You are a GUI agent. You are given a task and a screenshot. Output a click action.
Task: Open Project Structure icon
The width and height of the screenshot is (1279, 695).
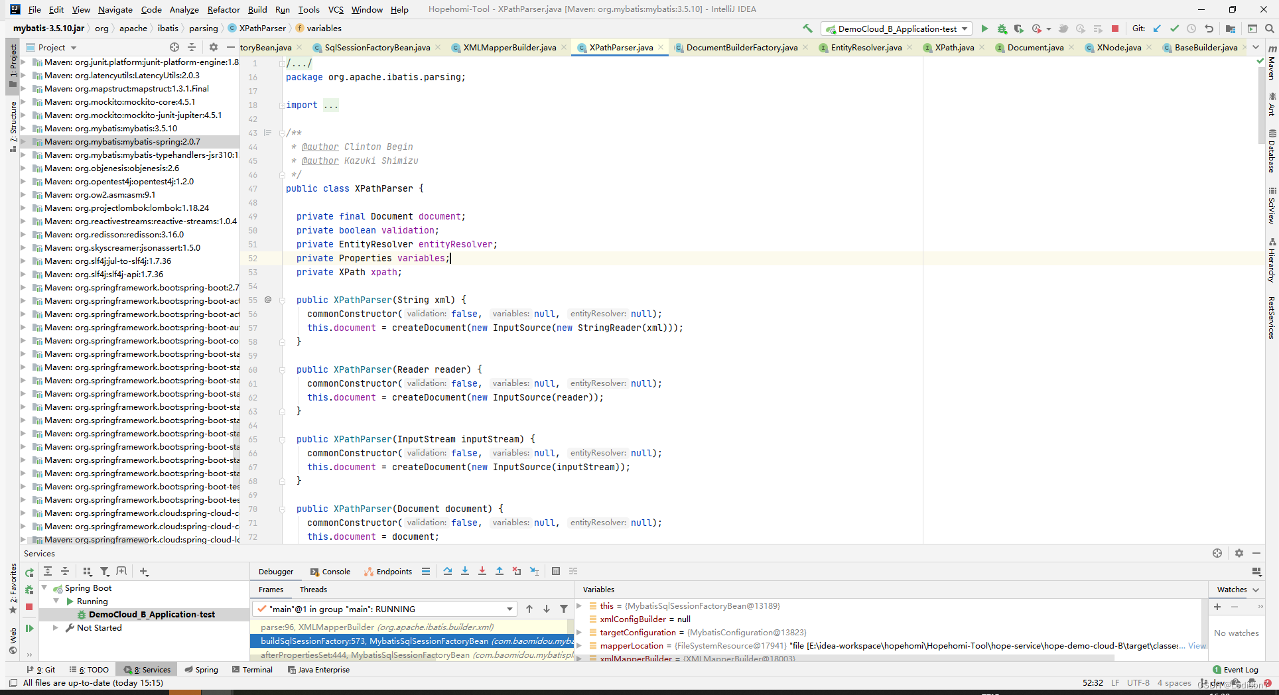[x=1231, y=29]
